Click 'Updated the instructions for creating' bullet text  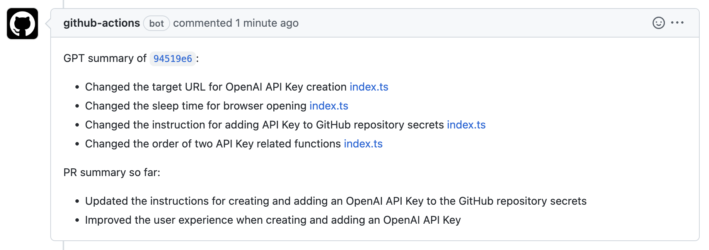[336, 201]
